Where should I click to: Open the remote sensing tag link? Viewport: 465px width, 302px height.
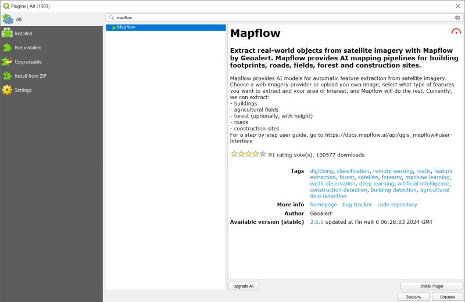click(x=393, y=171)
